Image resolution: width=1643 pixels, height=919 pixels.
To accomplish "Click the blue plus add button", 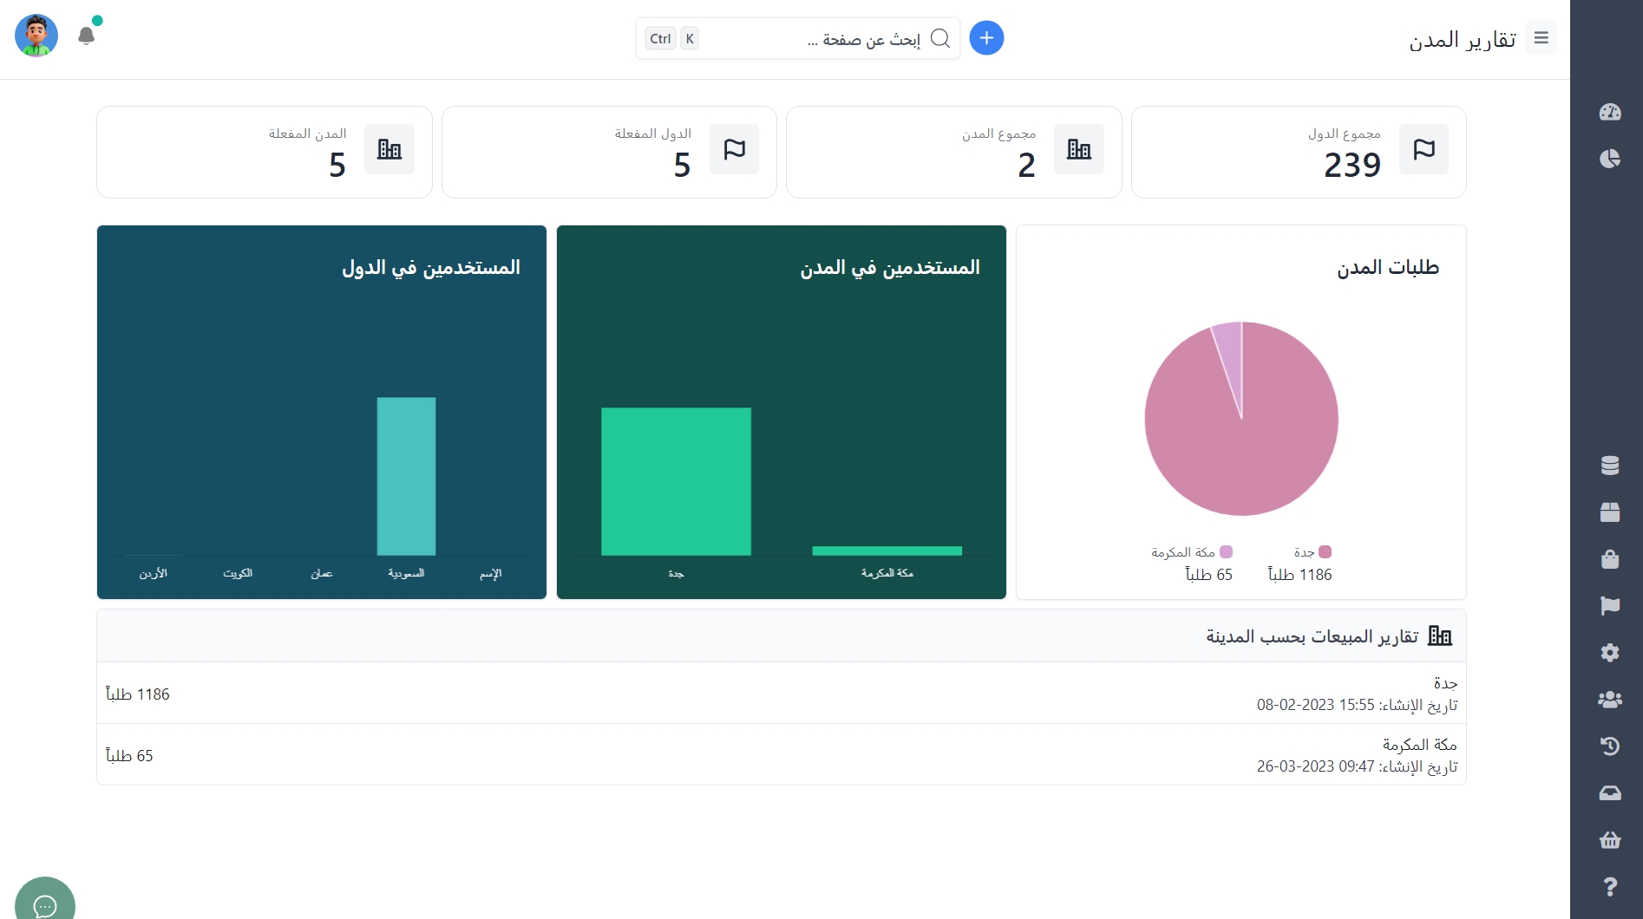I will (x=985, y=38).
